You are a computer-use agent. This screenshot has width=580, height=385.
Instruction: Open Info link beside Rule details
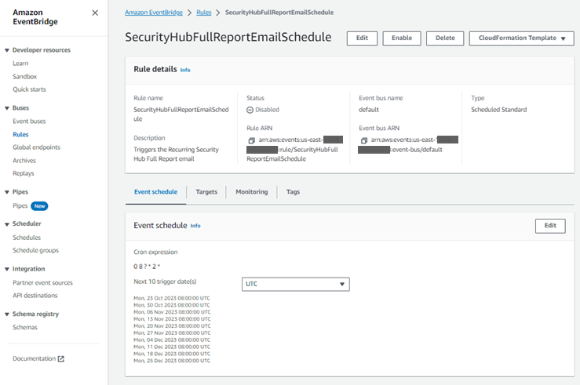tap(185, 70)
